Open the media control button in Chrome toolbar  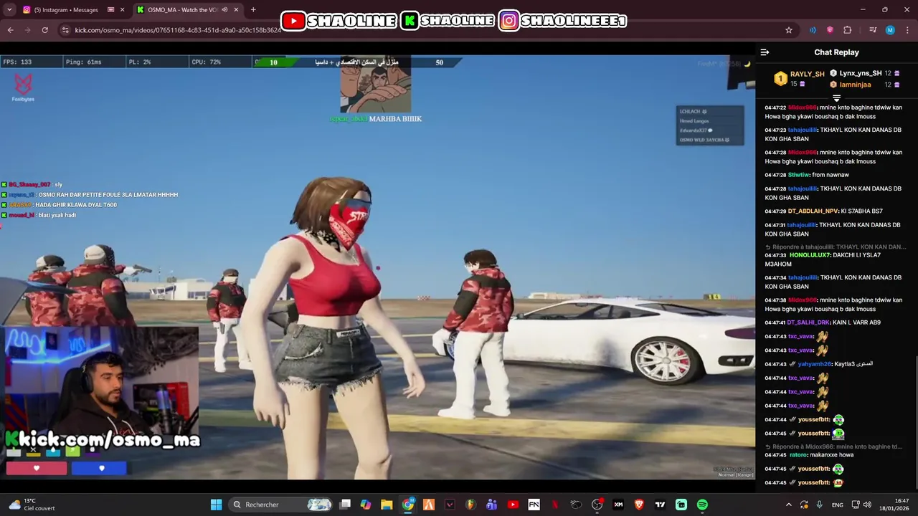point(873,30)
